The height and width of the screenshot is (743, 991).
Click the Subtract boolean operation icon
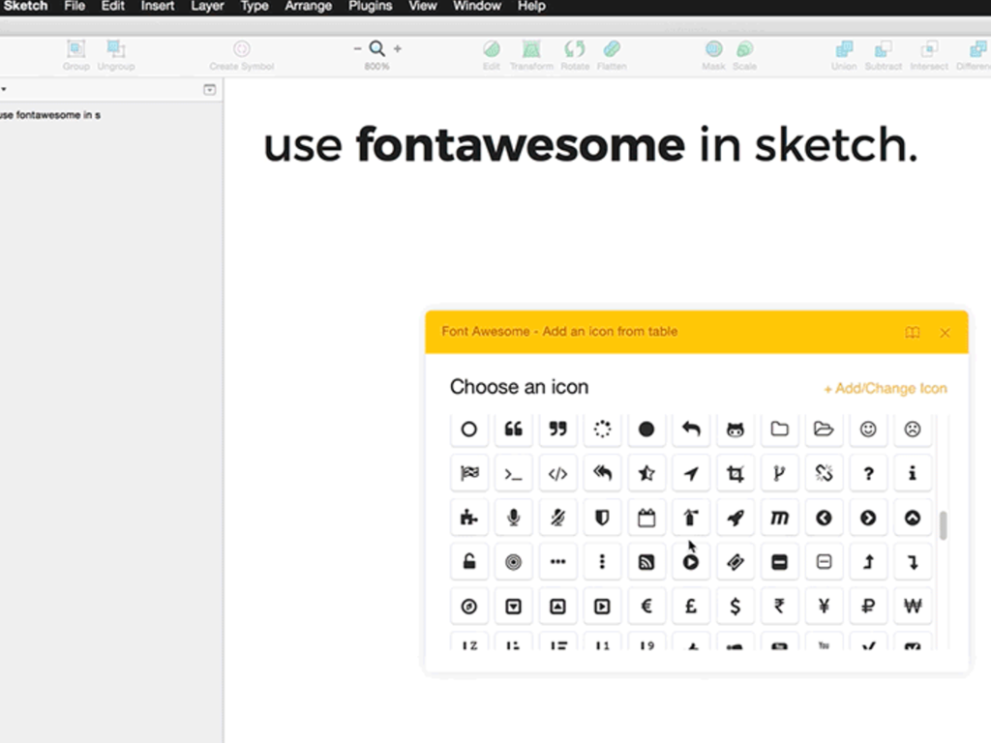(x=883, y=47)
